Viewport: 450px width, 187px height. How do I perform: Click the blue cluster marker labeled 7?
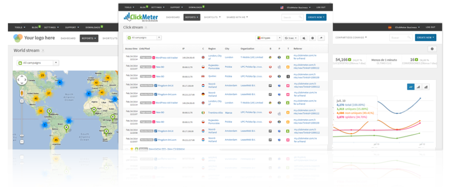pos(45,125)
